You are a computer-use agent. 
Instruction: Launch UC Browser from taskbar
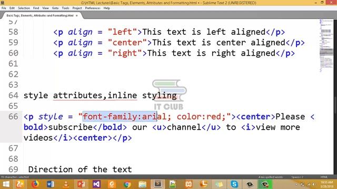click(x=20, y=184)
